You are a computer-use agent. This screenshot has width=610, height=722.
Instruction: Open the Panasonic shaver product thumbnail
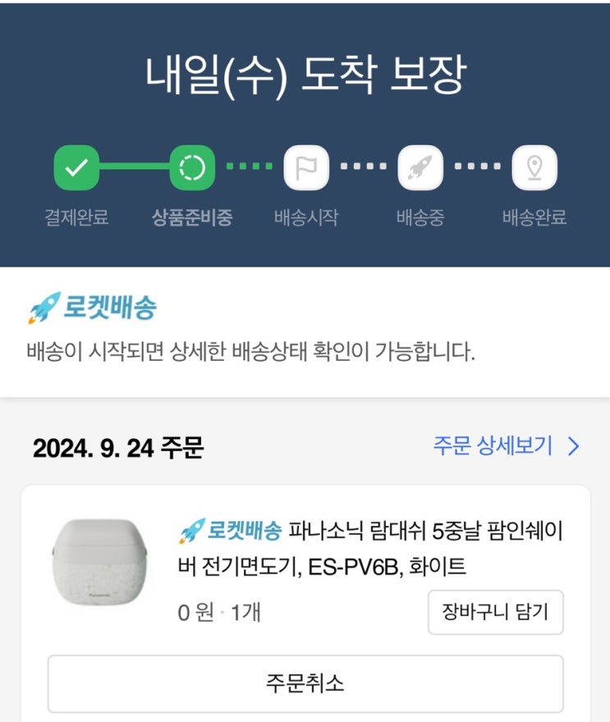pyautogui.click(x=99, y=561)
